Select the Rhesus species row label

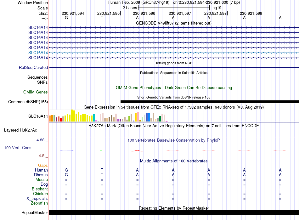pos(41,175)
